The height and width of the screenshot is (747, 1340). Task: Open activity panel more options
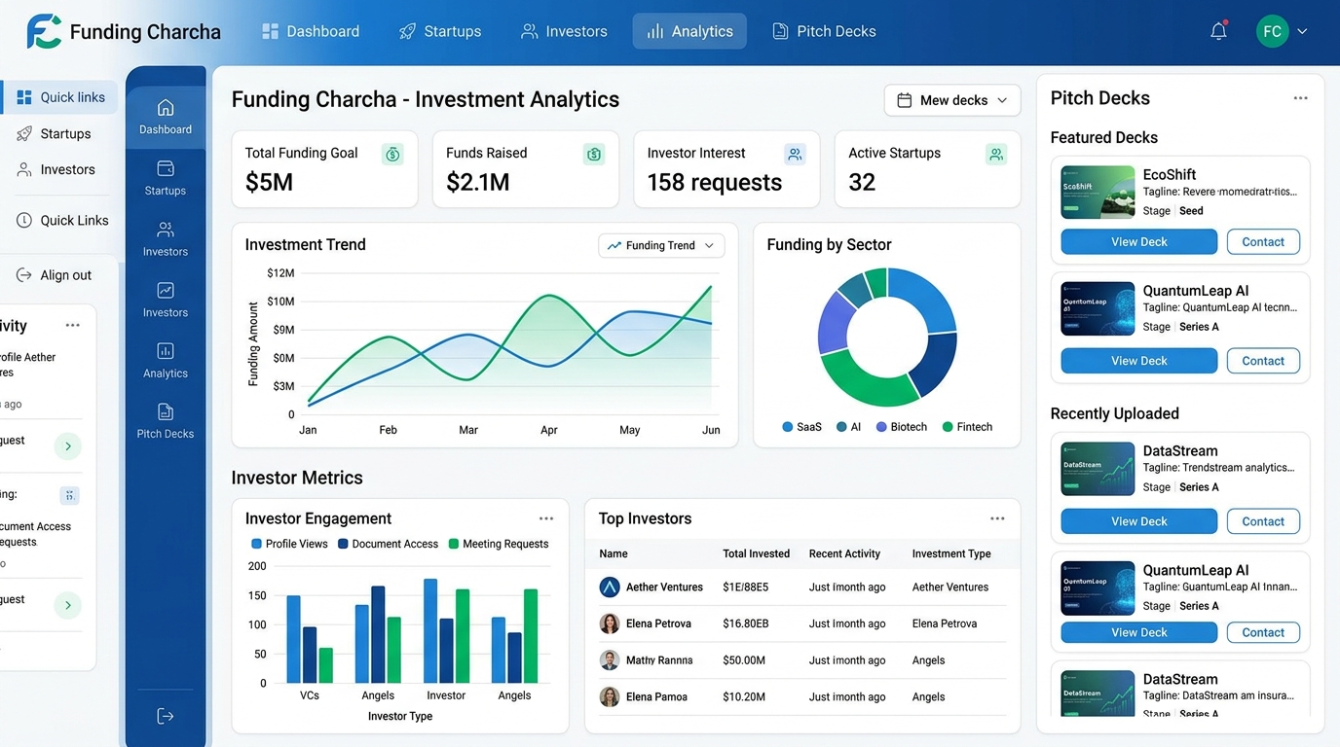pyautogui.click(x=73, y=325)
